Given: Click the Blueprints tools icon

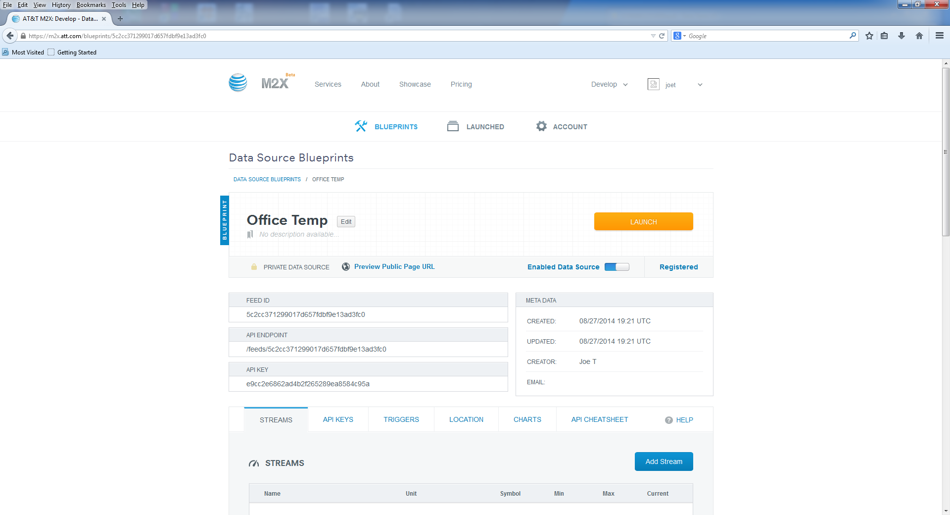Looking at the screenshot, I should click(361, 126).
